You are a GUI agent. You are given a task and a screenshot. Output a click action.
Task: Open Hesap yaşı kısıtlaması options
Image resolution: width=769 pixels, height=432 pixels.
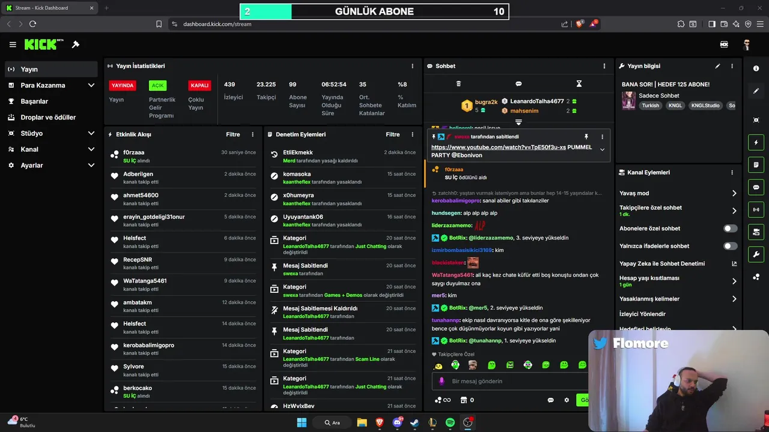[734, 281]
